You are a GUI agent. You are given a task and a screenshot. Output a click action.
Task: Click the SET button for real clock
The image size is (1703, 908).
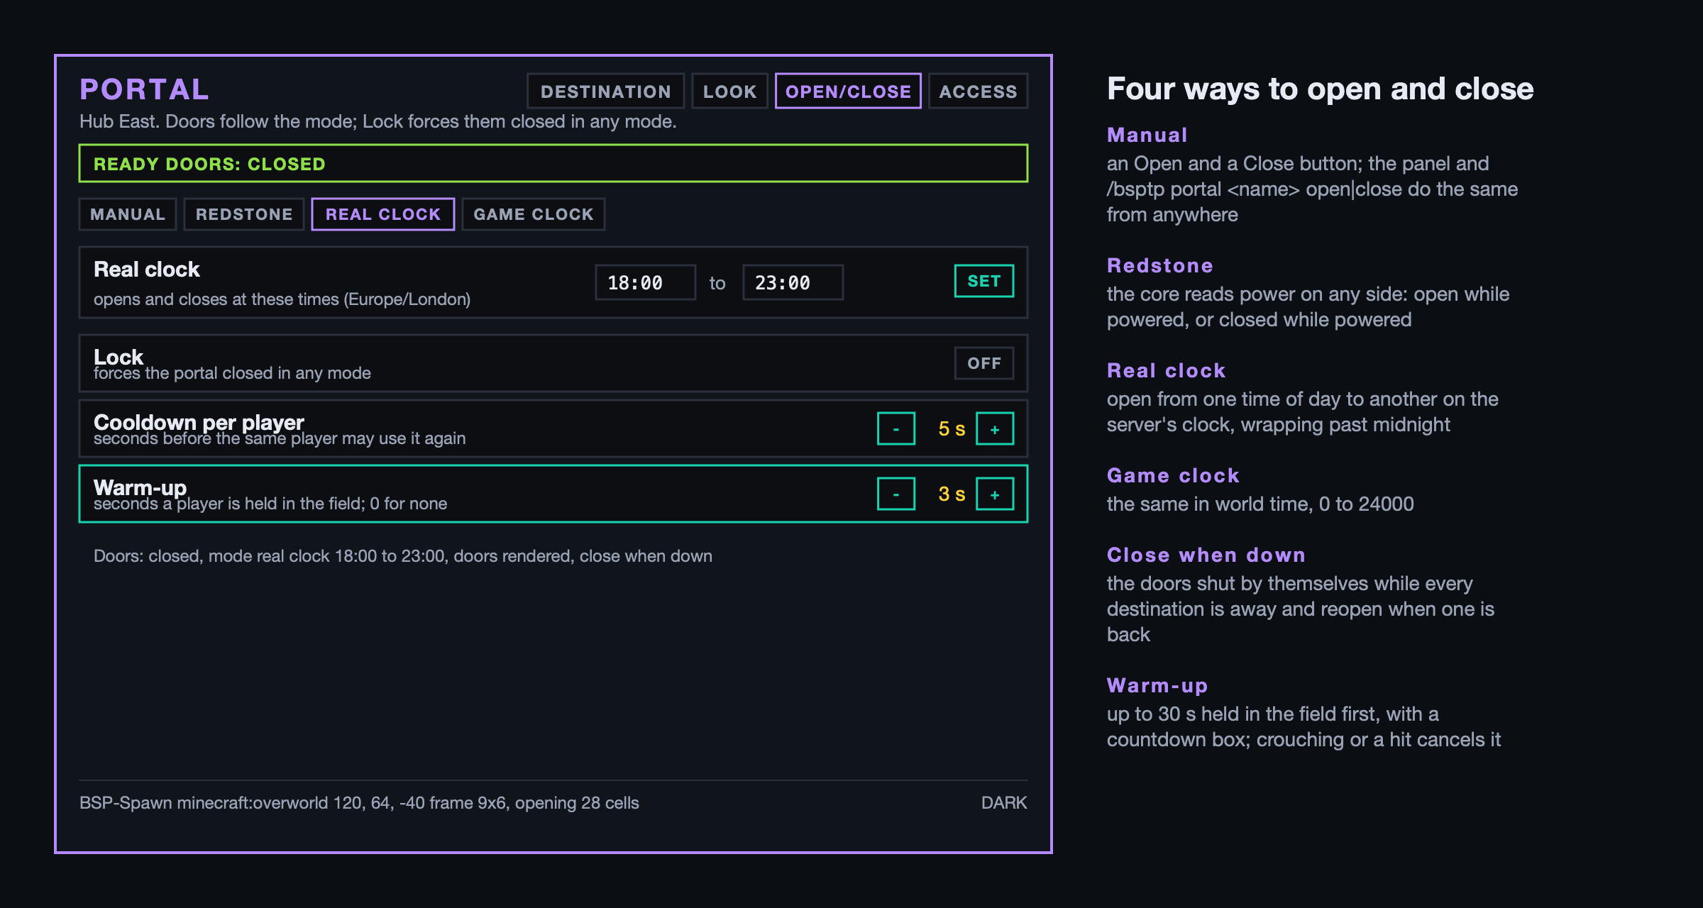[984, 281]
